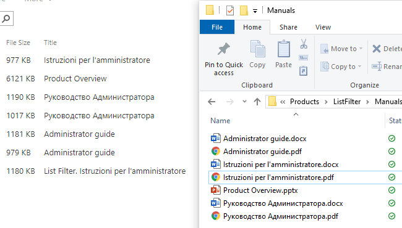This screenshot has height=228, width=402.
Task: Click the Delete button in Organize group
Action: pyautogui.click(x=387, y=49)
